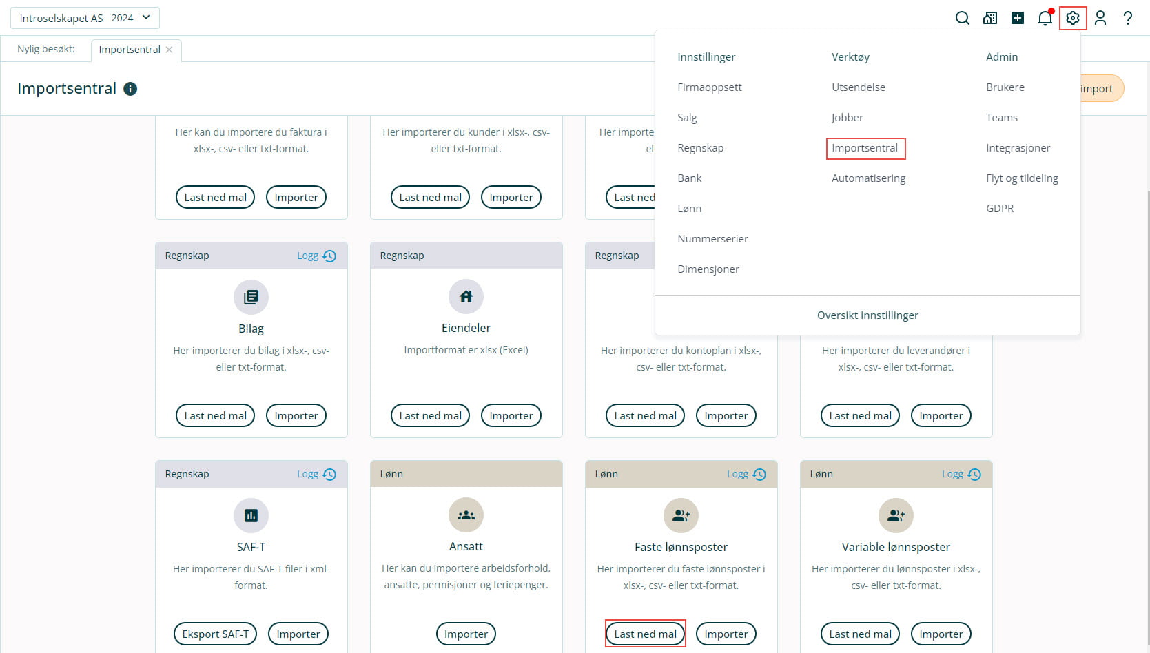1150x653 pixels.
Task: Open the help question mark icon
Action: 1128,19
